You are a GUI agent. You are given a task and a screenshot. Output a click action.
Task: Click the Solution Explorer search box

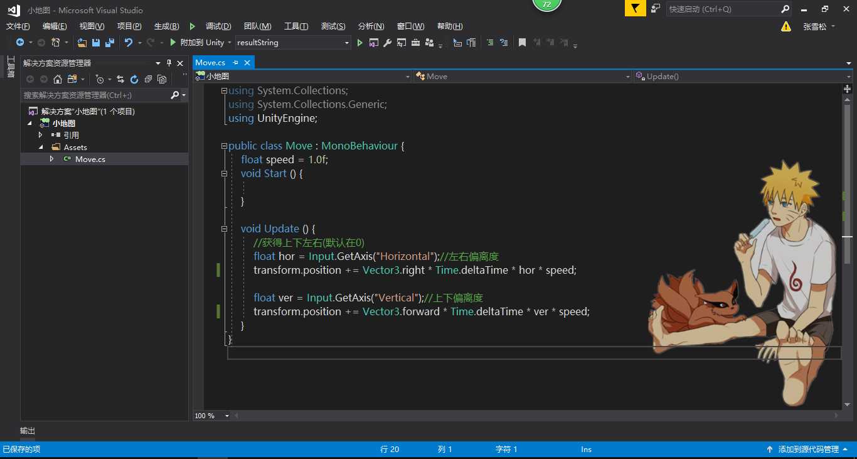pyautogui.click(x=95, y=95)
